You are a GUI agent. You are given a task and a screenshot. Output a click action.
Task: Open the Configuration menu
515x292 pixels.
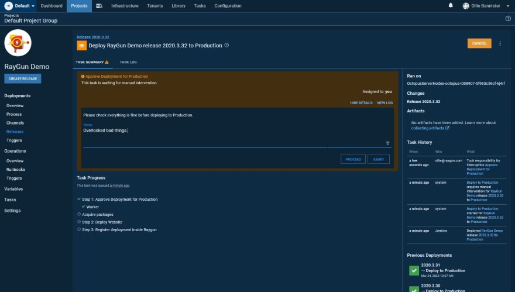click(228, 6)
